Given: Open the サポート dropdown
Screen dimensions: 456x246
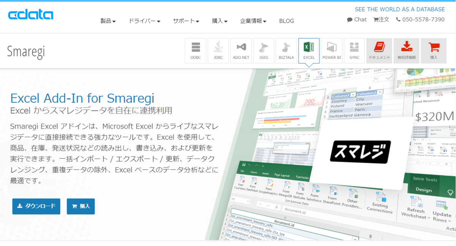Looking at the screenshot, I should [x=186, y=21].
